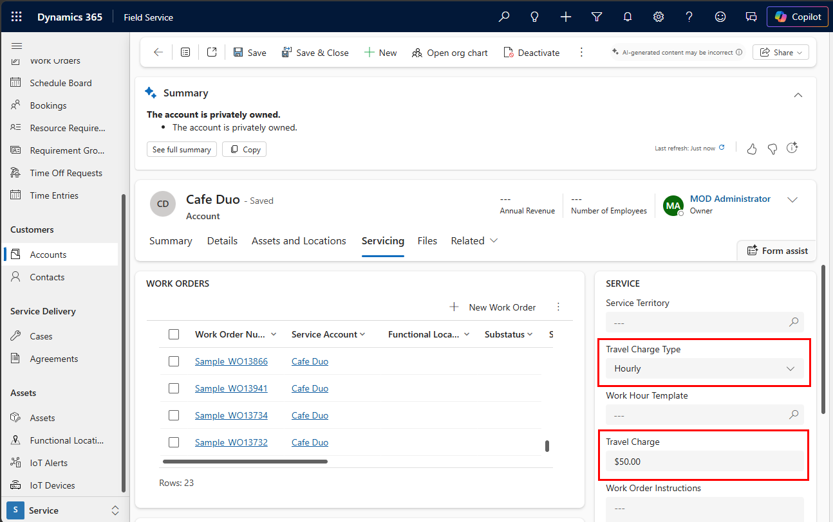Give thumbs down on summary

pos(772,148)
